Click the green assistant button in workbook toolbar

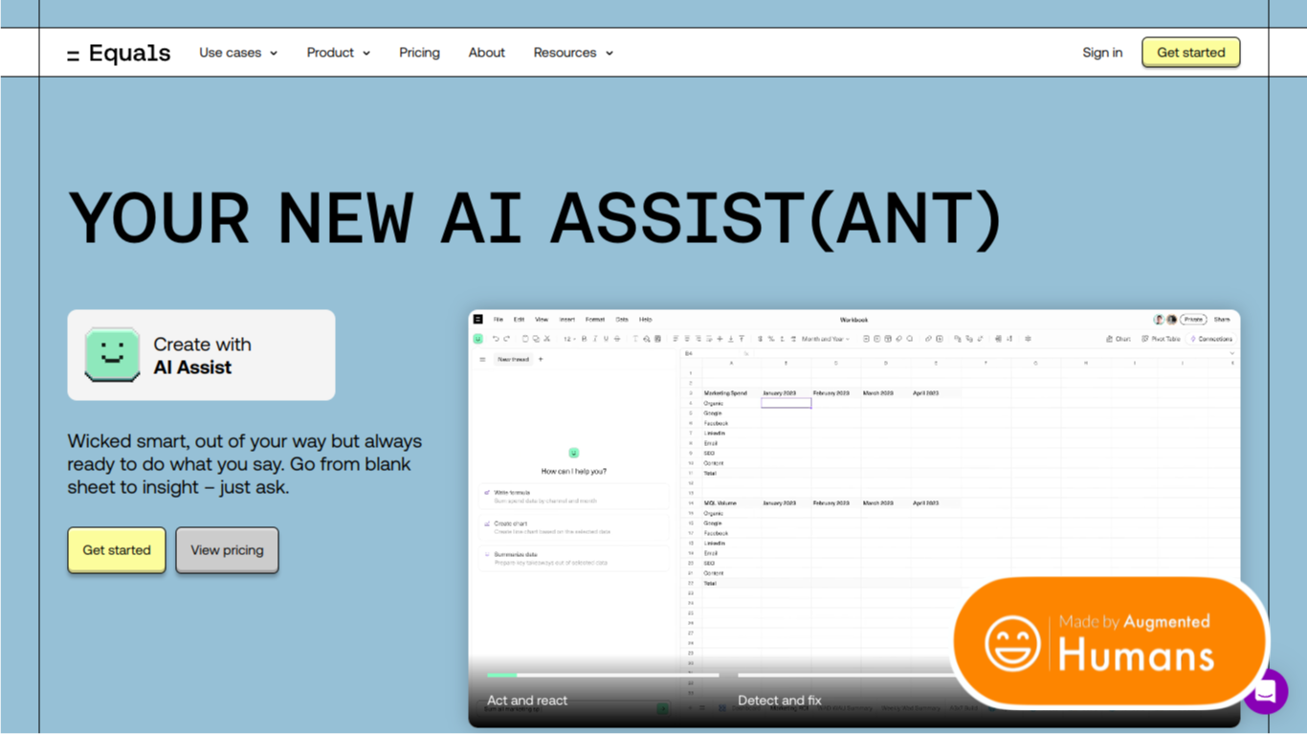tap(478, 339)
